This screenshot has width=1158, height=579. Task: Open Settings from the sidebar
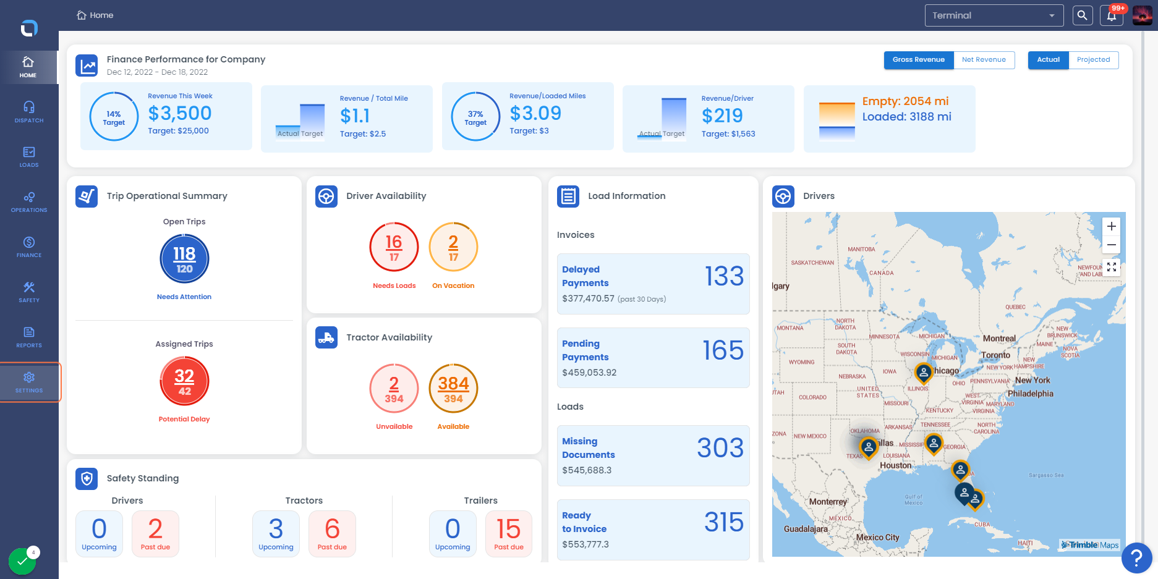[29, 382]
